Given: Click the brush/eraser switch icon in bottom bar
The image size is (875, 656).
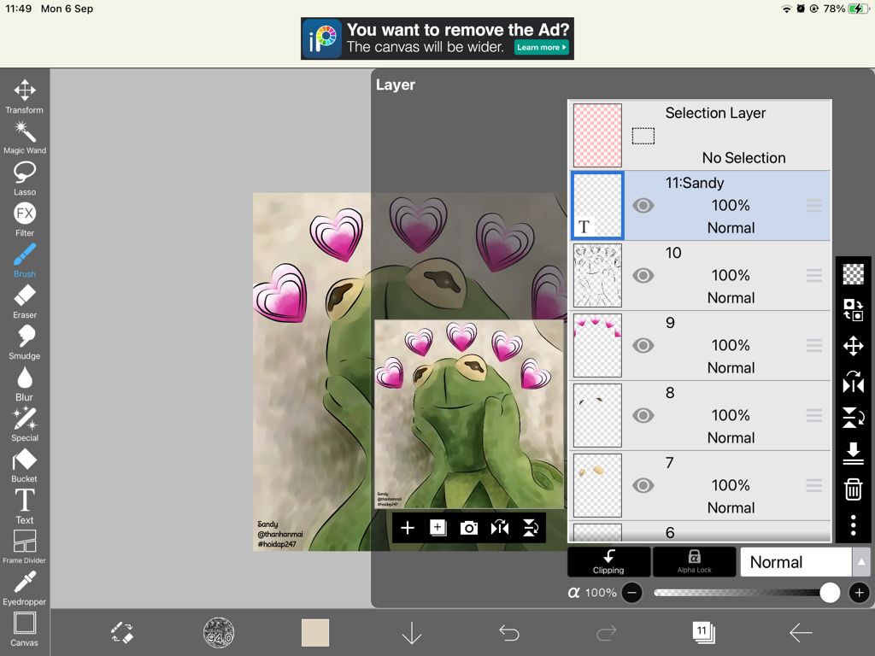Looking at the screenshot, I should (121, 633).
